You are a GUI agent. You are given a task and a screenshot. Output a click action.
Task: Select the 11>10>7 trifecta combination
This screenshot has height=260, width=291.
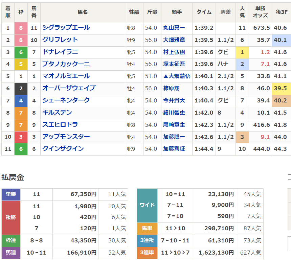tap(175, 253)
